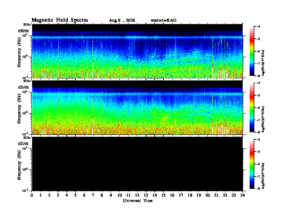Screen dimensions: 289x224
Task: Select the date text "Aug.9 , 2026"
Action: 122,20
